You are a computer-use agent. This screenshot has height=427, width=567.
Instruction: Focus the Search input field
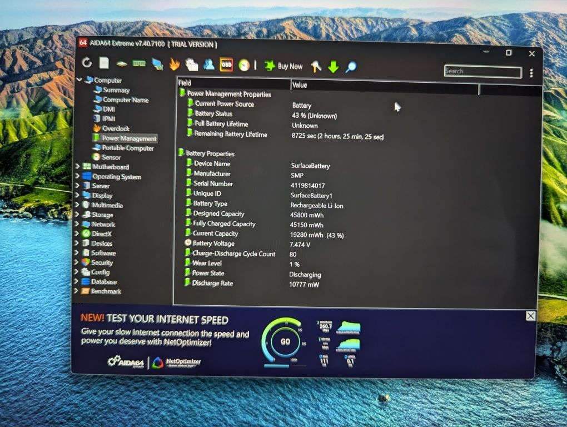(483, 72)
